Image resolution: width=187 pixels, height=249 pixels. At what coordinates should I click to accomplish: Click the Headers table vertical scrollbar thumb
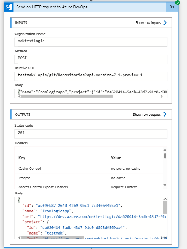tap(165, 156)
